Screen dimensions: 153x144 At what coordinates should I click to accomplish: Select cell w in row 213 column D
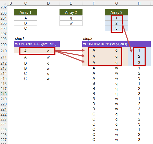pyautogui.click(x=48, y=68)
